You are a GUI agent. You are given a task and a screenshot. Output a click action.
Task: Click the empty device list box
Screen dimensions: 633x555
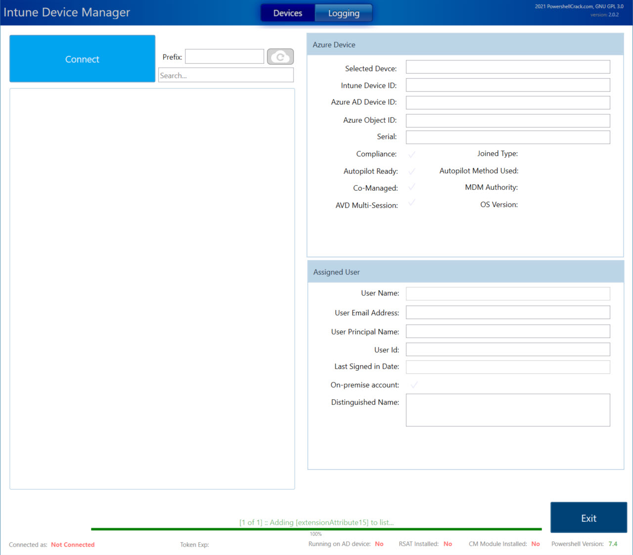pos(152,289)
